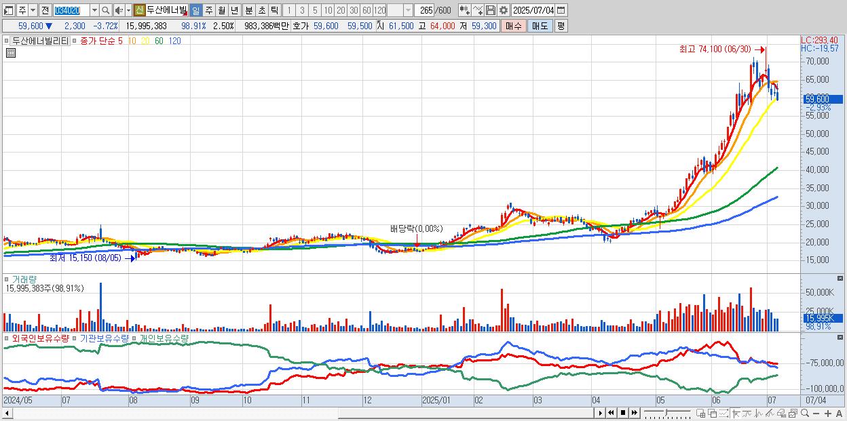Click the stock code search magnifier icon

[x=106, y=10]
